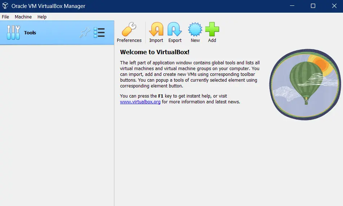Open the Machine menu
Viewport: 343px width, 206px height.
click(x=23, y=17)
